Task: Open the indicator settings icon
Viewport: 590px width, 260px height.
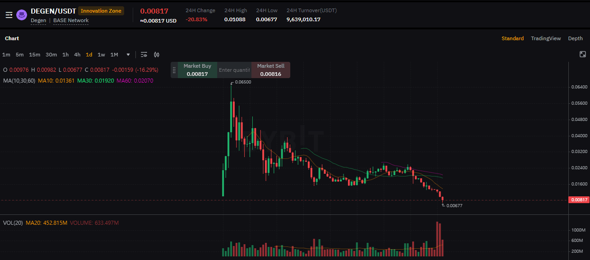Action: coord(144,55)
